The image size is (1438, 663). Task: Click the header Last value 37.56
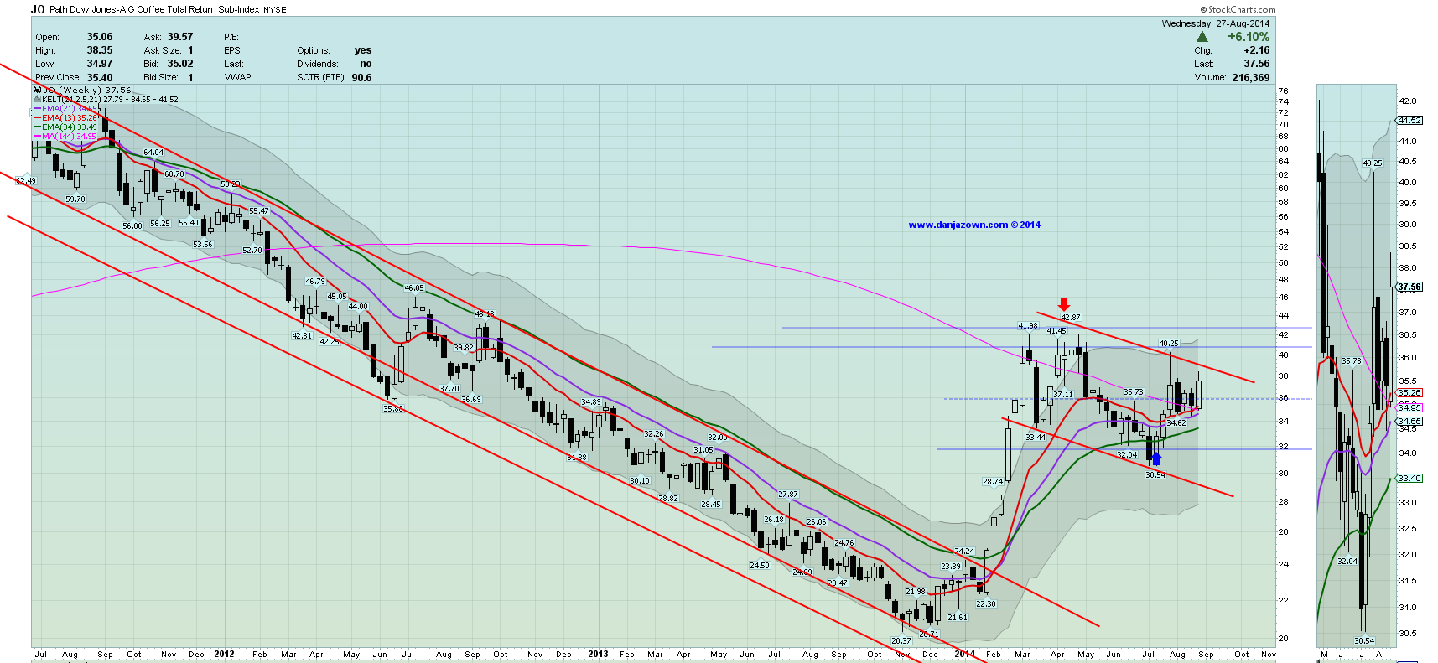coord(1257,64)
